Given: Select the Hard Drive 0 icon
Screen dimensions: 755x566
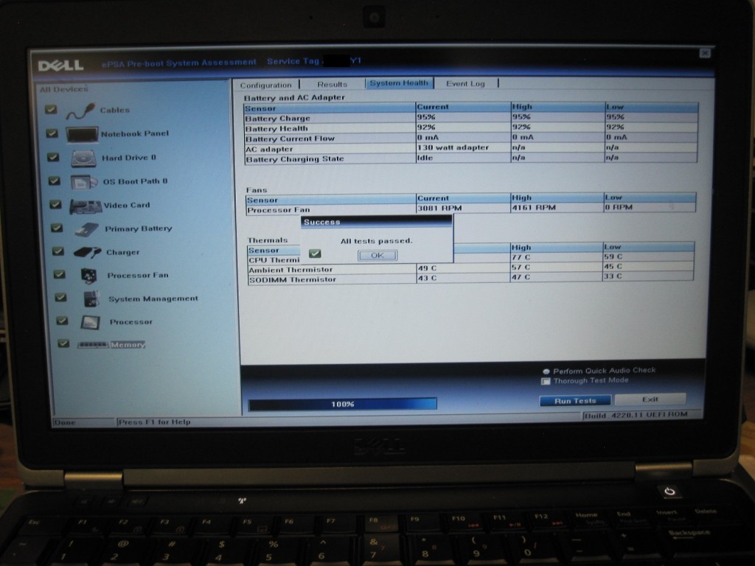Looking at the screenshot, I should 84,158.
